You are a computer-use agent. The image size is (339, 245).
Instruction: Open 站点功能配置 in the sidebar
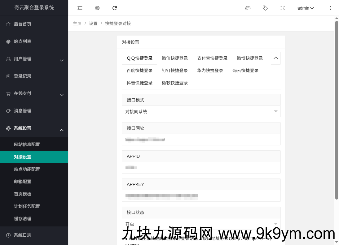(34, 169)
